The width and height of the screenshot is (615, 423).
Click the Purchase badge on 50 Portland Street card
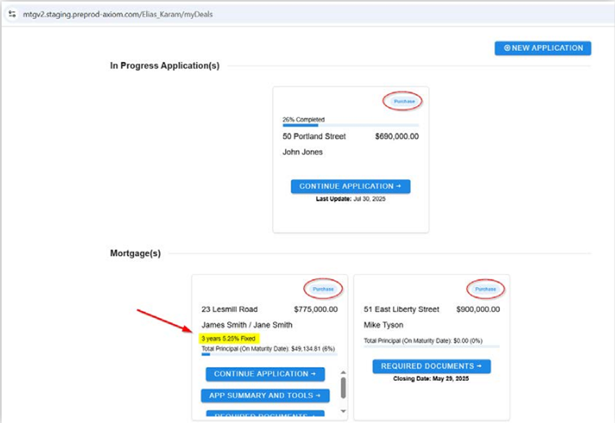[x=404, y=102]
